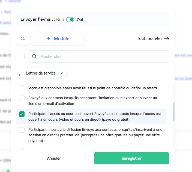Click the magnifier icon in search box
The height and width of the screenshot is (172, 192).
pyautogui.click(x=34, y=57)
